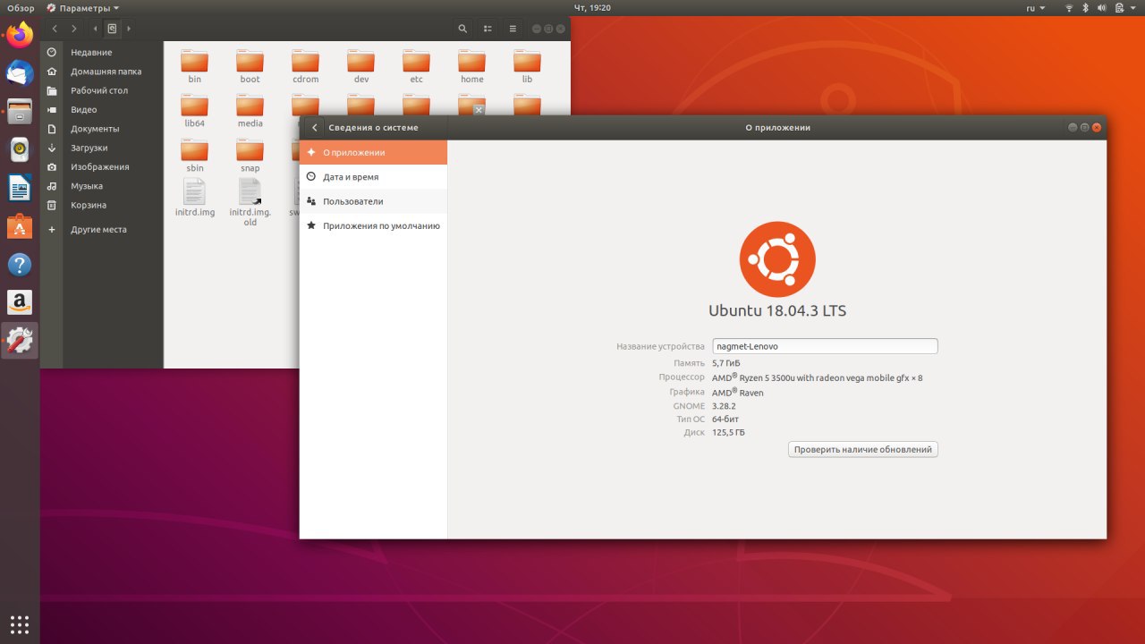Open LibreOffice Writer from the dock
Image resolution: width=1145 pixels, height=644 pixels.
tap(20, 188)
